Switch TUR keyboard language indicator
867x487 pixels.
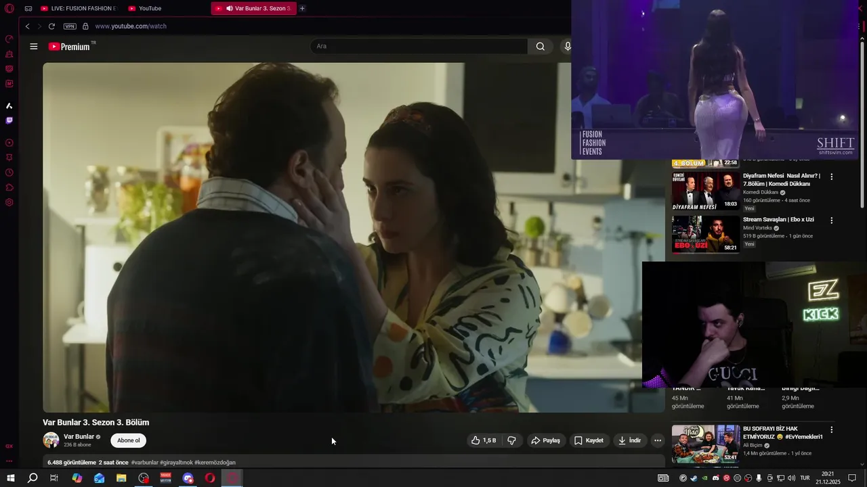click(805, 478)
